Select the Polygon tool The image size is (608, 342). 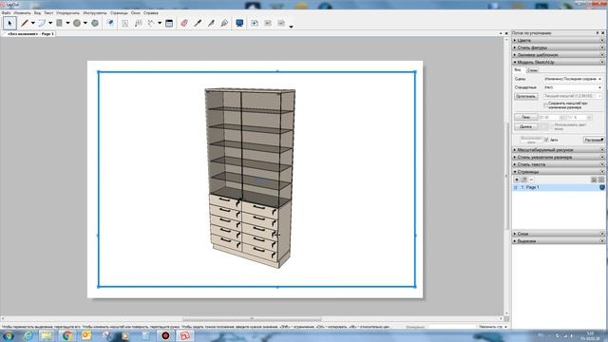95,23
